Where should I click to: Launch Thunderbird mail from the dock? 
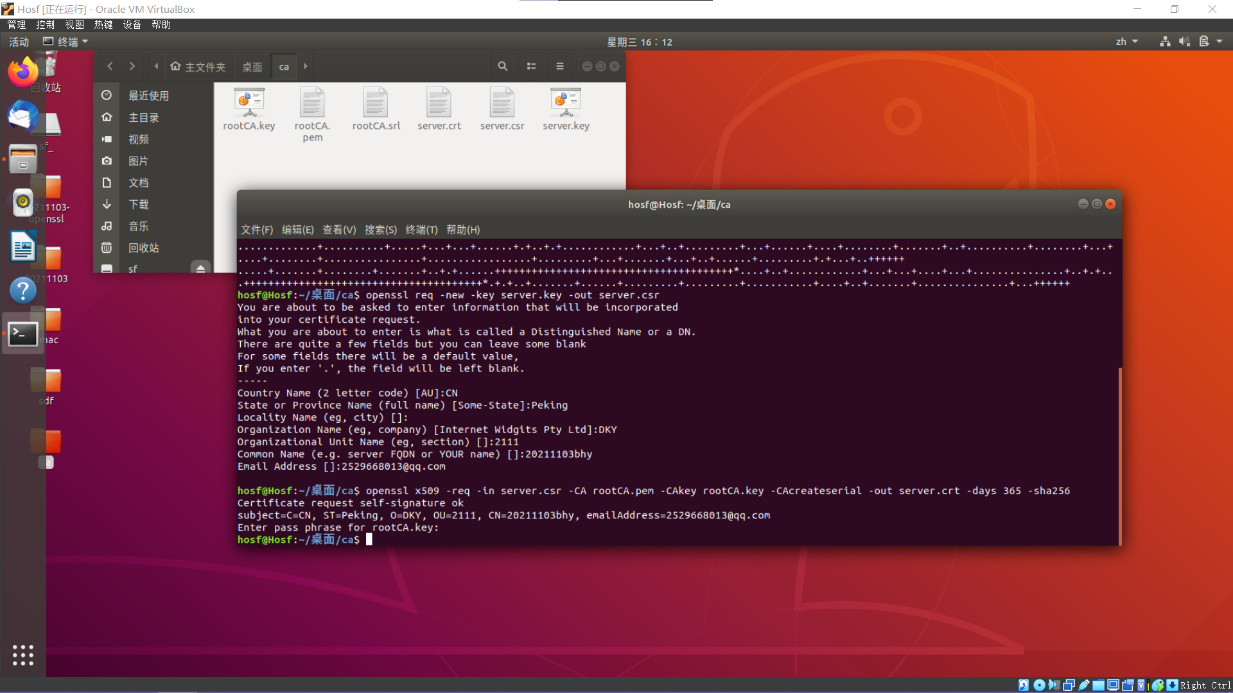pyautogui.click(x=23, y=116)
